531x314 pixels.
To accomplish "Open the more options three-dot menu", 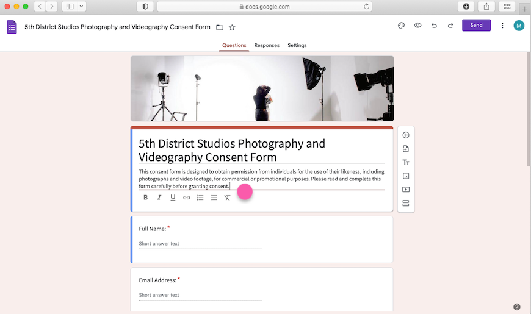I will (502, 26).
